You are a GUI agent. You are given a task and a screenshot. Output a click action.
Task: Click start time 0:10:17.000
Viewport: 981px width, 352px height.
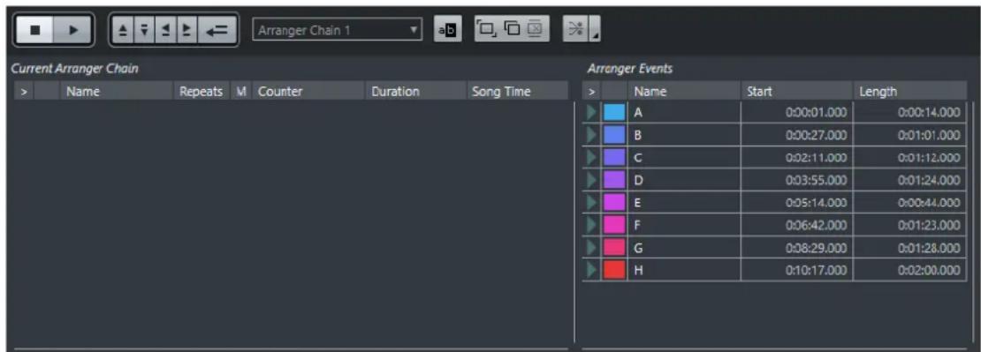point(816,270)
